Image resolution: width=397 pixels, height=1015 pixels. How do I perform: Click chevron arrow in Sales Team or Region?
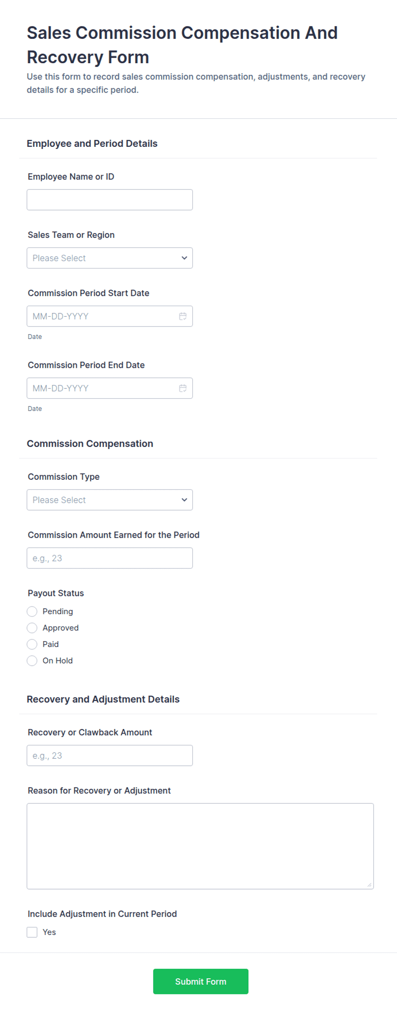[x=184, y=258]
